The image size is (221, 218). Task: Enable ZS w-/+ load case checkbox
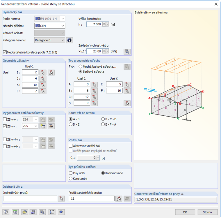point(5,139)
